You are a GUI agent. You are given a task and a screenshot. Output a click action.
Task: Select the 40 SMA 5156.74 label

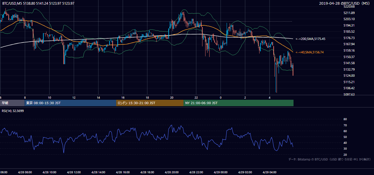pos(310,52)
